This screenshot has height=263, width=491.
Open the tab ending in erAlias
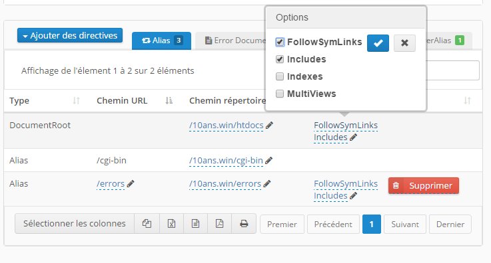click(x=449, y=41)
